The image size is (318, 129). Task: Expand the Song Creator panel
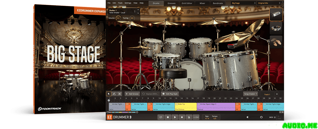[x=250, y=94]
